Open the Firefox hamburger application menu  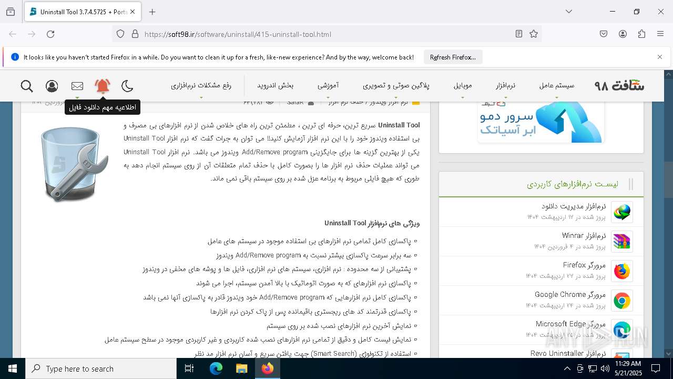pyautogui.click(x=660, y=34)
